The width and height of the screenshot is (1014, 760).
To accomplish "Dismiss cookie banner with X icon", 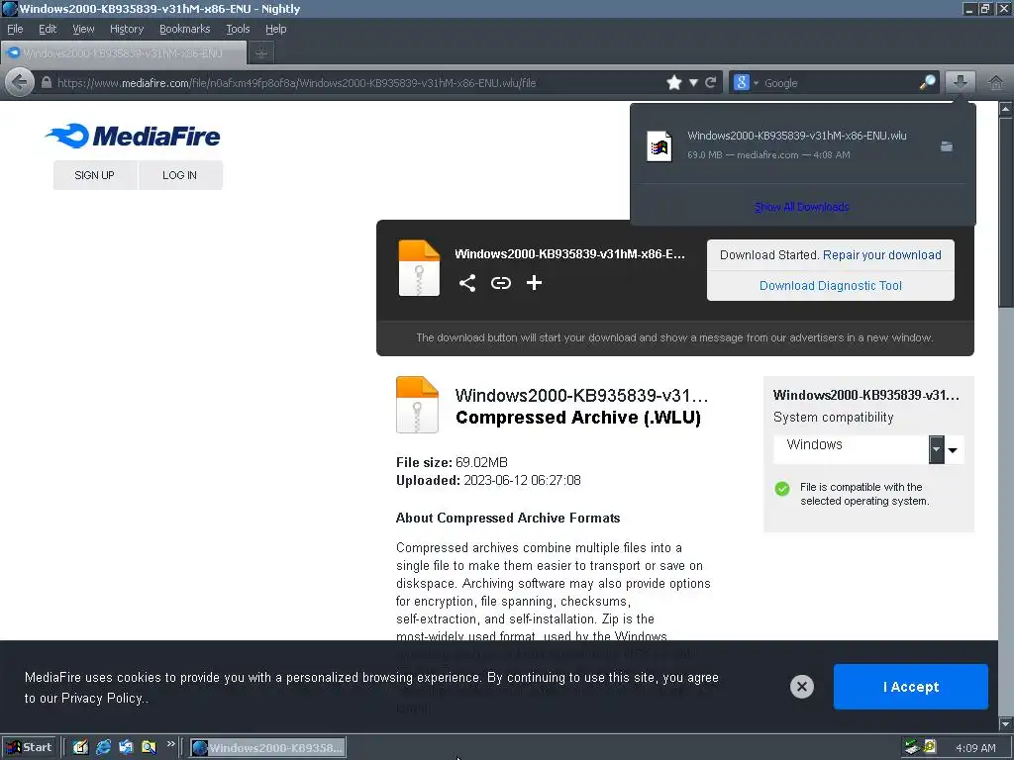I will [801, 687].
